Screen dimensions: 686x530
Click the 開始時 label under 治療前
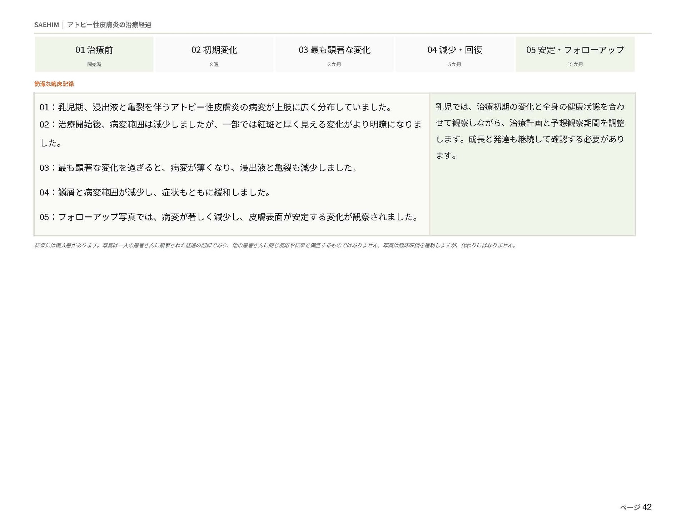coord(94,64)
